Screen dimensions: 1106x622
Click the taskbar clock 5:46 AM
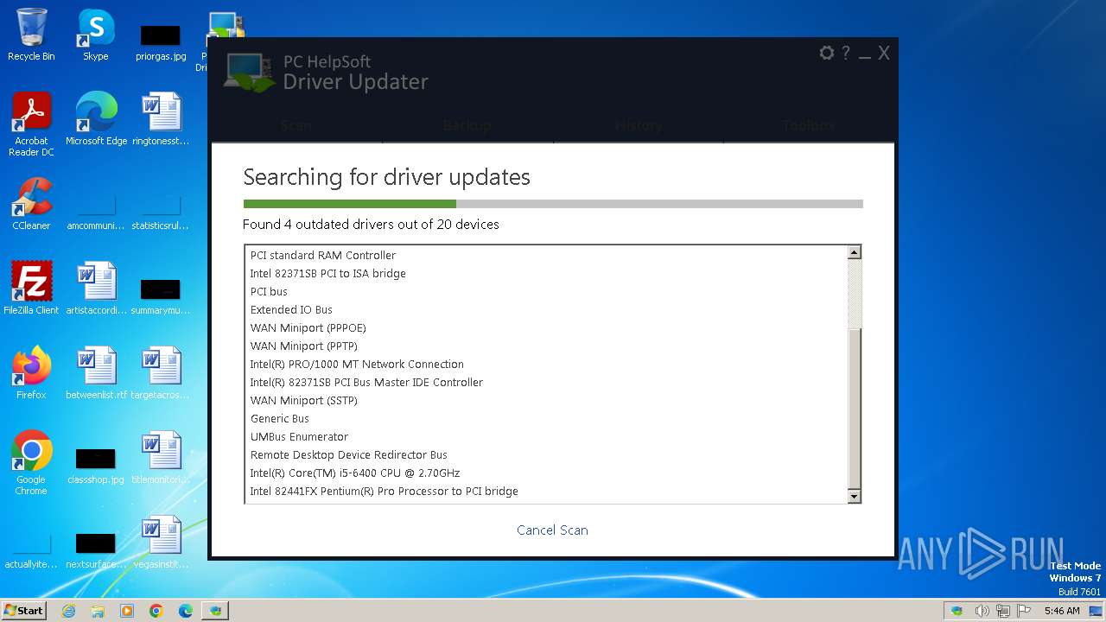[x=1062, y=611]
